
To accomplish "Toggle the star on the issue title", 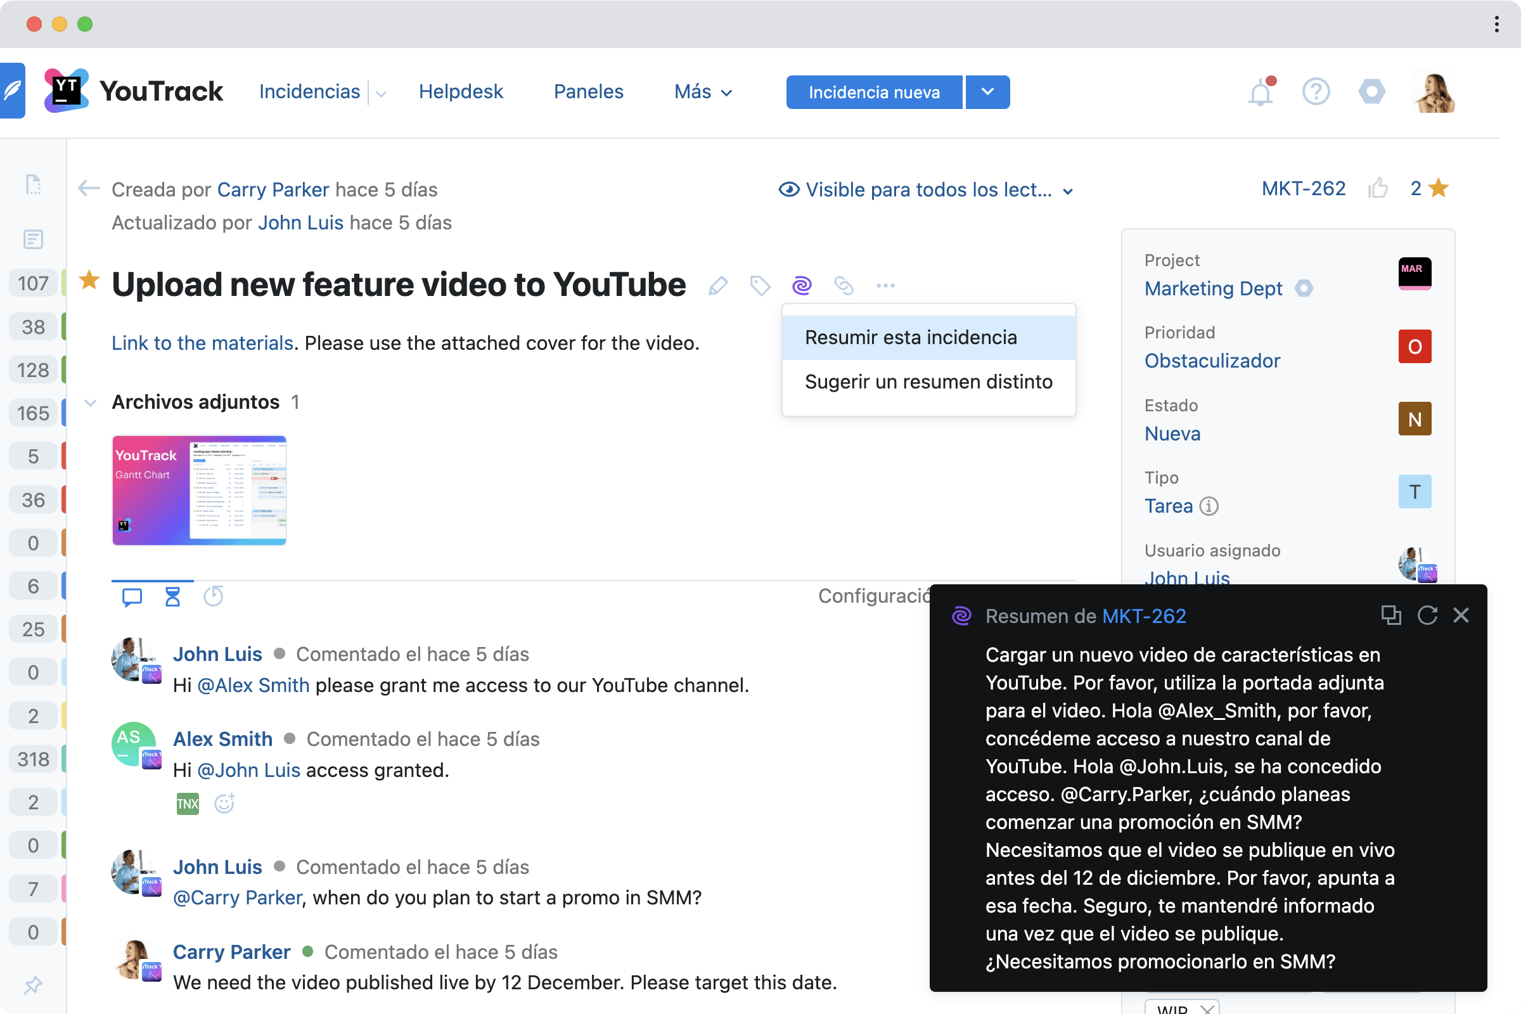I will pyautogui.click(x=89, y=281).
